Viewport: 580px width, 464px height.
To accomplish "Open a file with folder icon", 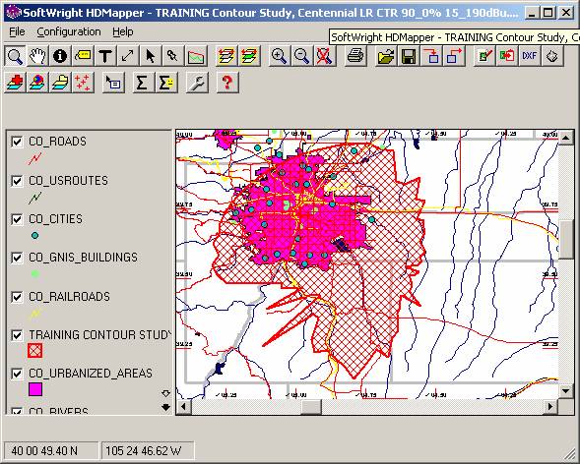I will (x=386, y=56).
